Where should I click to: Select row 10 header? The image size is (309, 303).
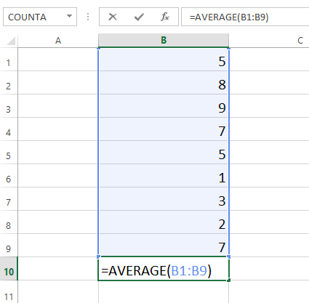click(x=9, y=268)
